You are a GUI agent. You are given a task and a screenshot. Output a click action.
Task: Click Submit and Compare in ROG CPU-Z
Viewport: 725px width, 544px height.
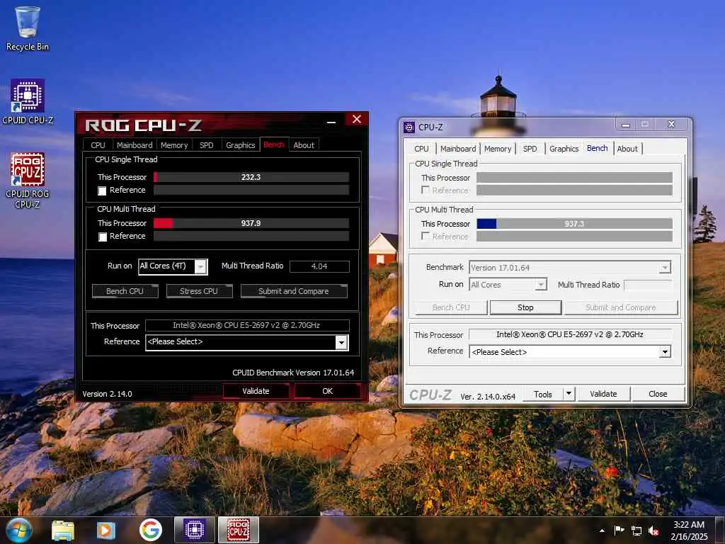coord(294,291)
